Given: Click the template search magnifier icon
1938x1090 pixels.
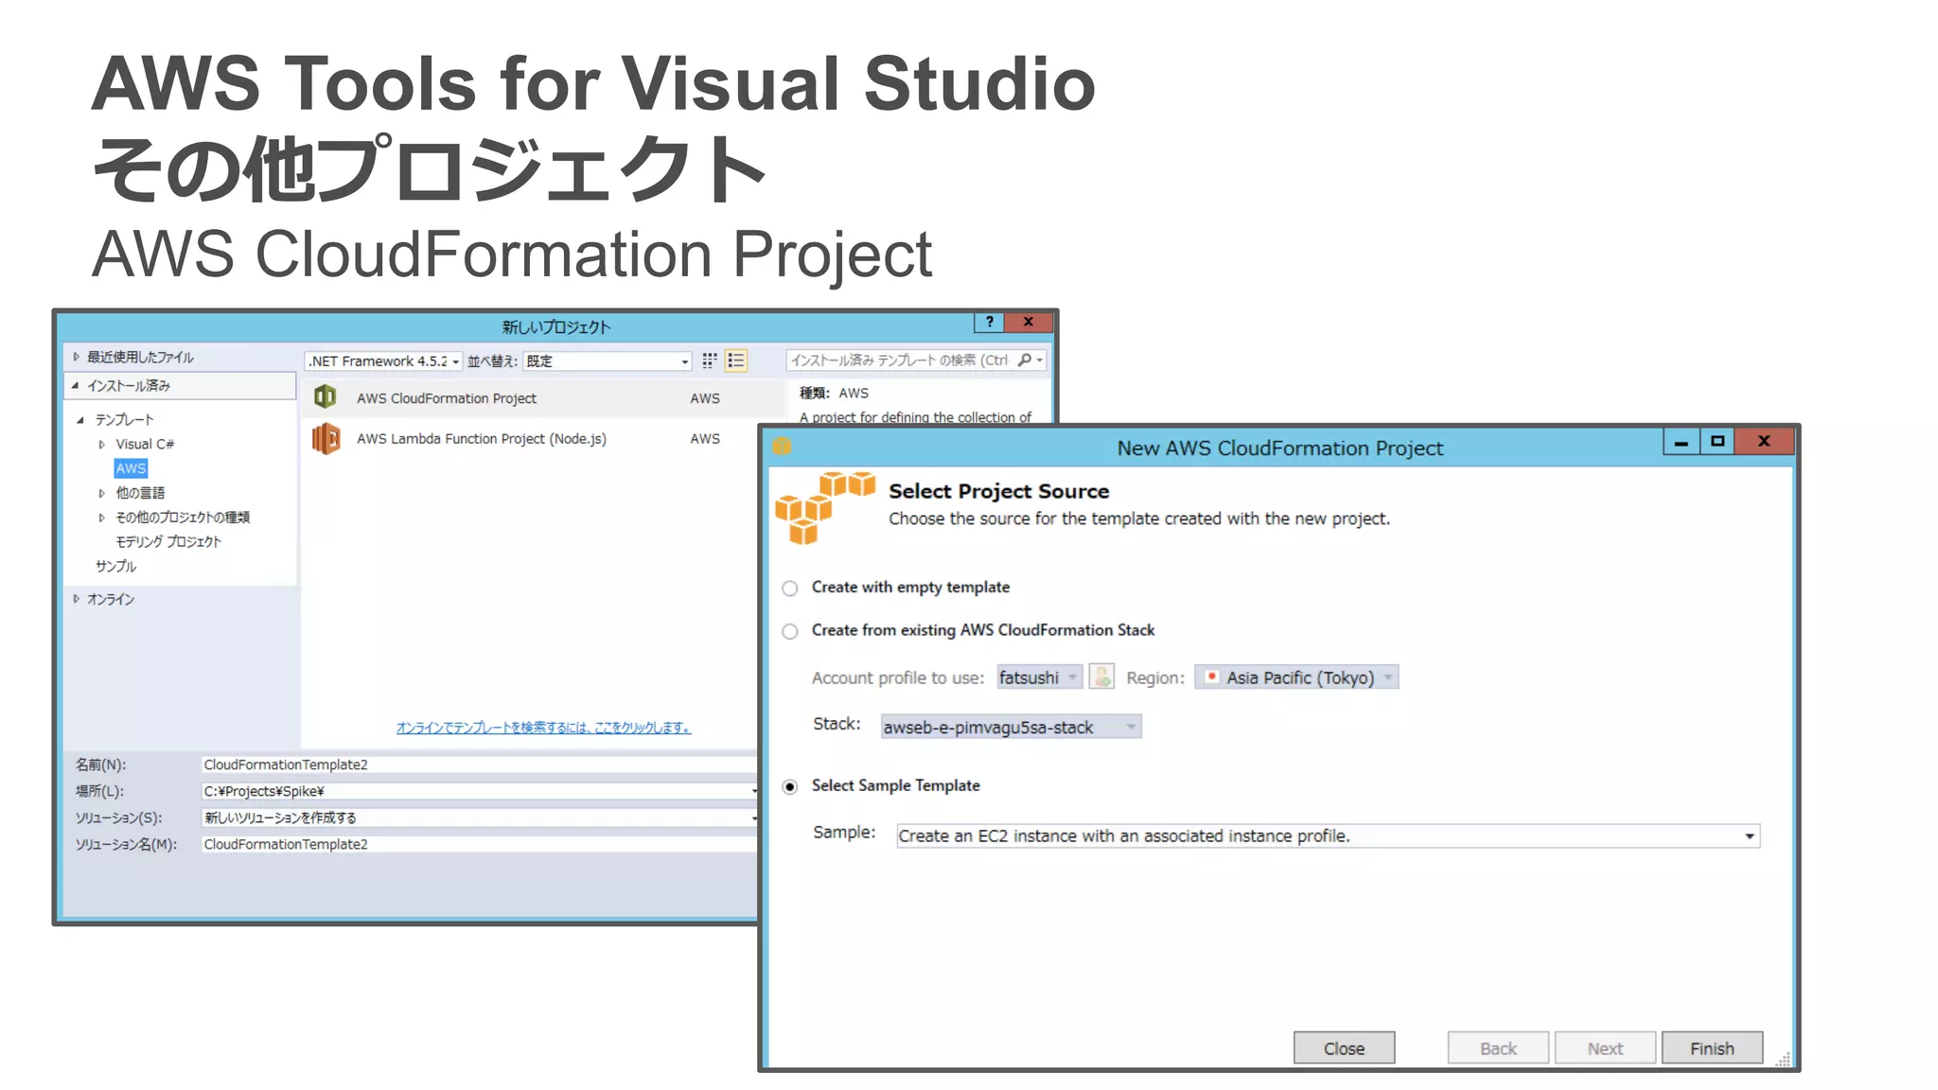Looking at the screenshot, I should coord(1025,360).
